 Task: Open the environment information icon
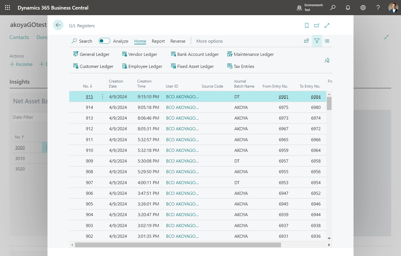(x=299, y=8)
